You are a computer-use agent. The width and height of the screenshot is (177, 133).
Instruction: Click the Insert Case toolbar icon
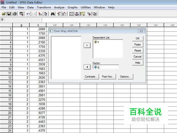pyautogui.click(x=59, y=14)
